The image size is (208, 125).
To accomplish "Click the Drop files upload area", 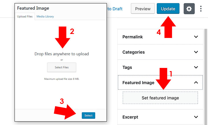I will 62,54.
